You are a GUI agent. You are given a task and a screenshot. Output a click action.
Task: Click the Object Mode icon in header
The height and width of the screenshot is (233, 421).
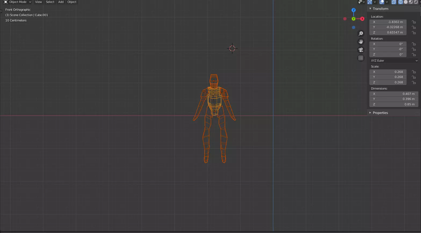[6, 2]
